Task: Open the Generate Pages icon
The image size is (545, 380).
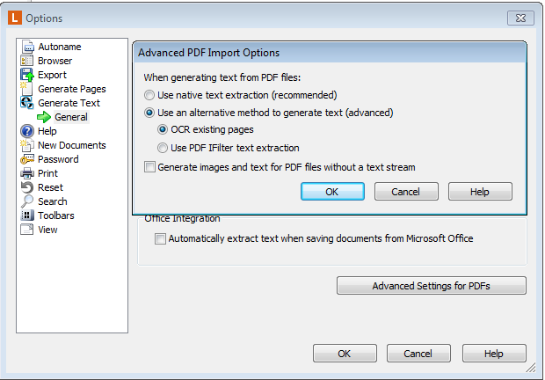Action: pos(26,89)
